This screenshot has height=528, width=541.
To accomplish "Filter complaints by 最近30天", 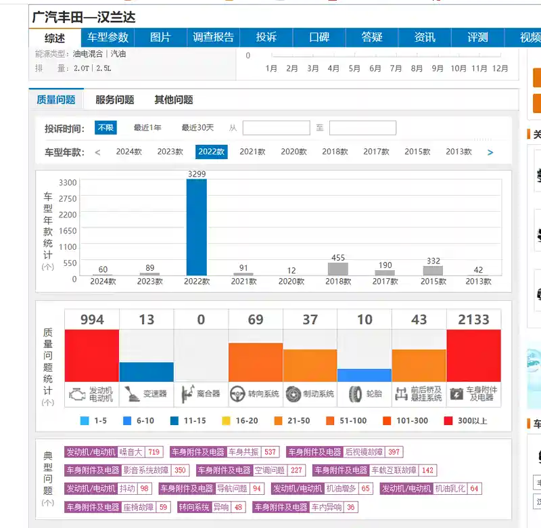I will point(197,128).
